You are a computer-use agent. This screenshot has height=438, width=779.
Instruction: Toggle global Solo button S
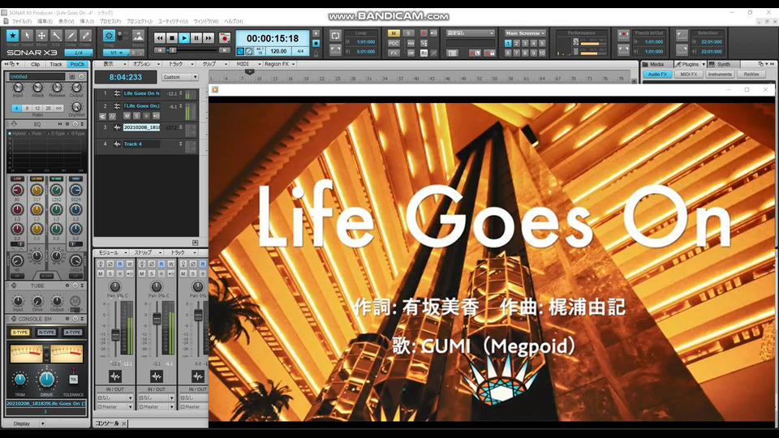(x=408, y=33)
